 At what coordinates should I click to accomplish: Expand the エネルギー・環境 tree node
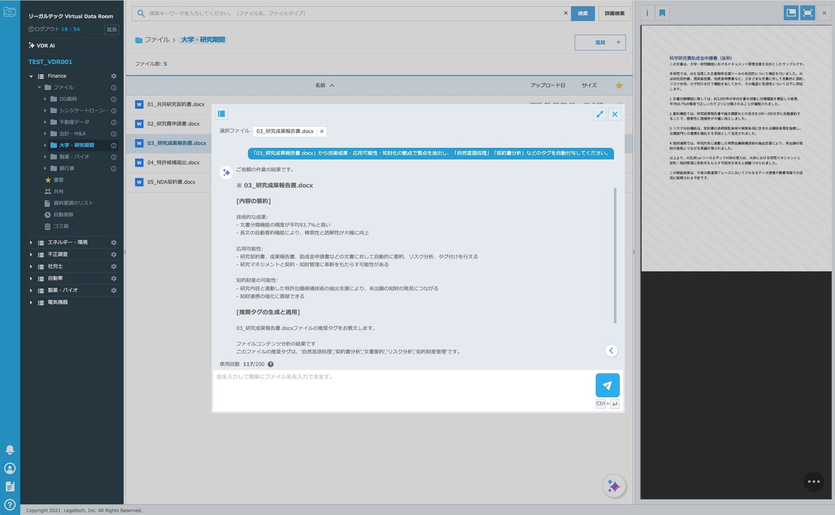tap(31, 242)
